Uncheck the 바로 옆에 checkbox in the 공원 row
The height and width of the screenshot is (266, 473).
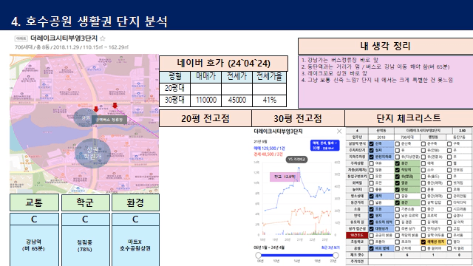click(371, 248)
